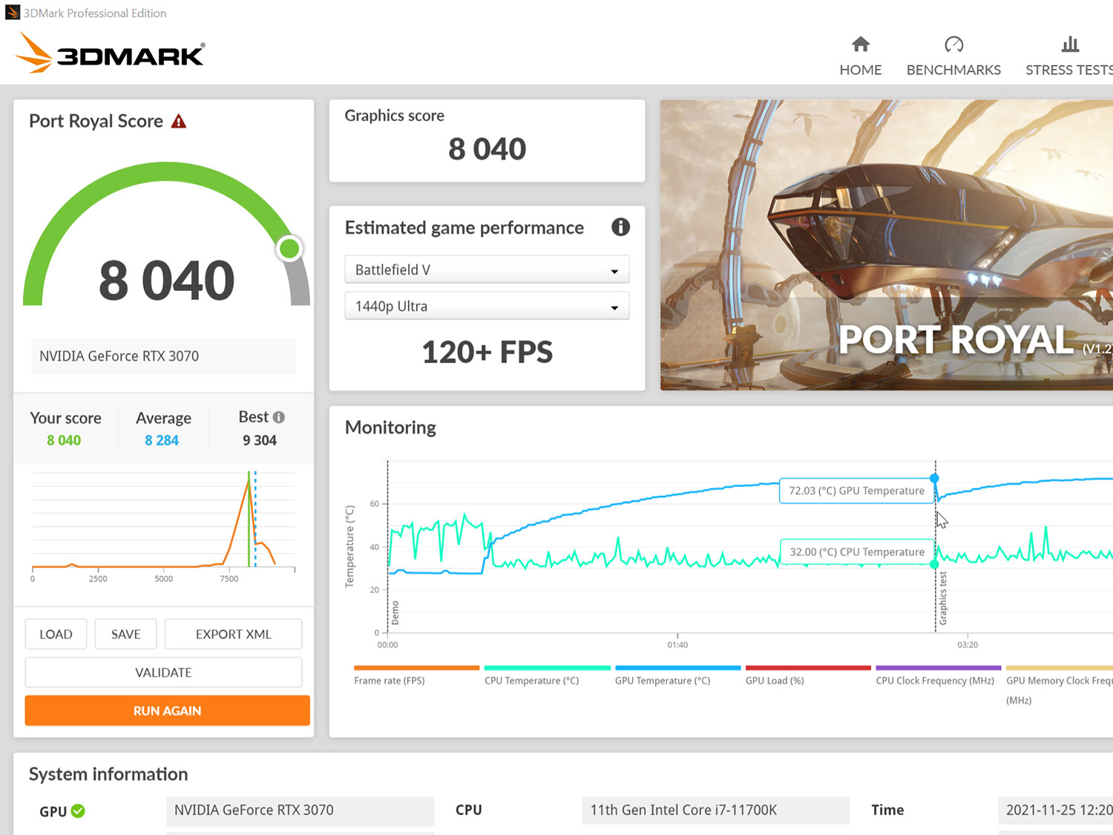Toggle the Frame rate (FPS) legend series
1113x835 pixels.
point(416,675)
